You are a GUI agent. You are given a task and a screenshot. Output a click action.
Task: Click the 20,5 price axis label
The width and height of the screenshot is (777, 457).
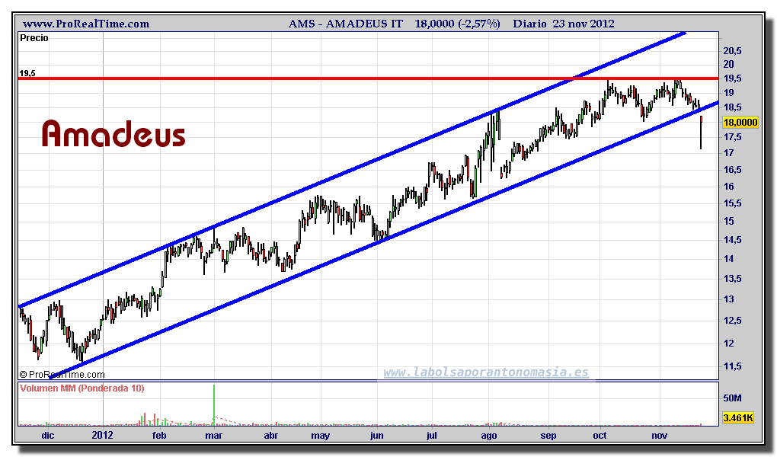pos(732,51)
